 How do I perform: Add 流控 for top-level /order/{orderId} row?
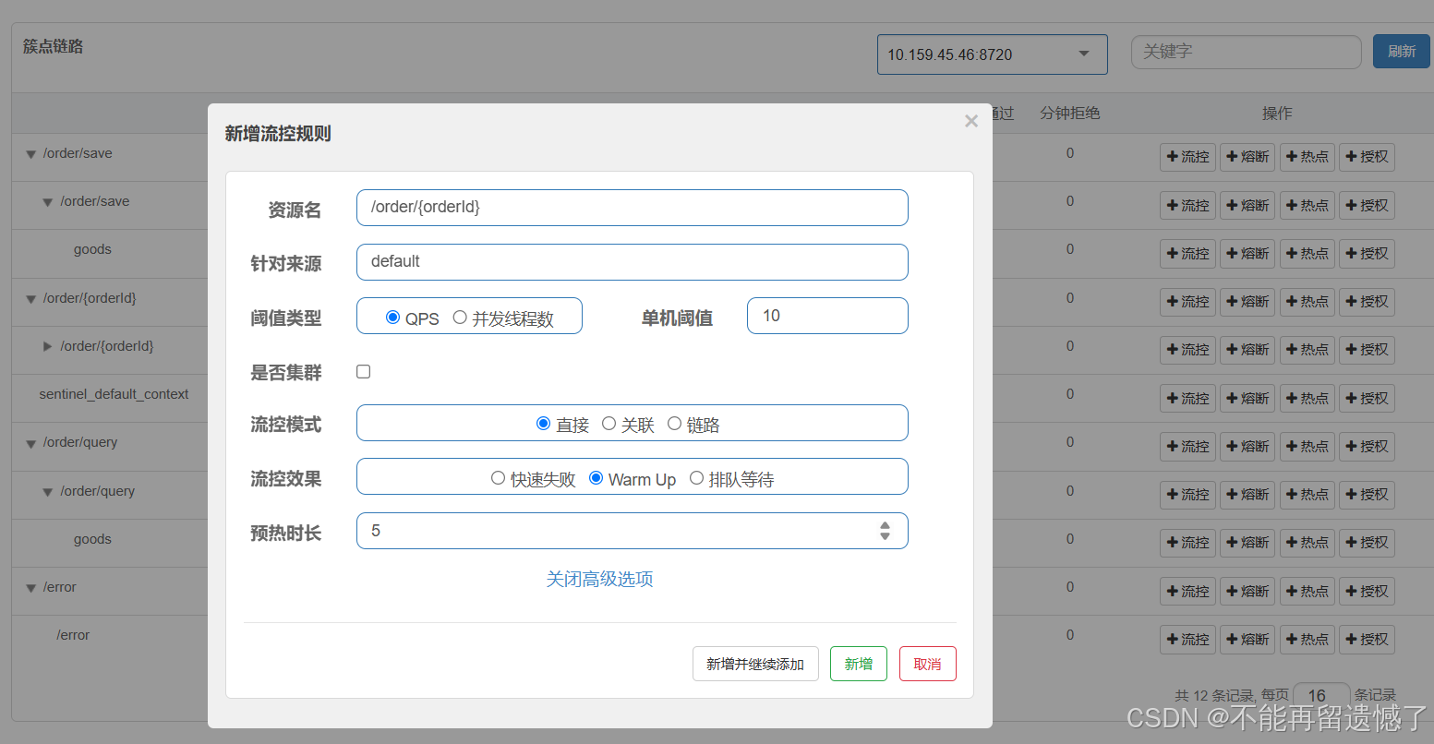[1187, 302]
